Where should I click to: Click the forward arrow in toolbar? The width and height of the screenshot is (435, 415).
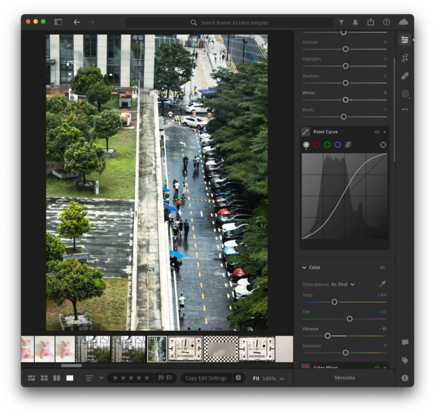click(x=91, y=22)
